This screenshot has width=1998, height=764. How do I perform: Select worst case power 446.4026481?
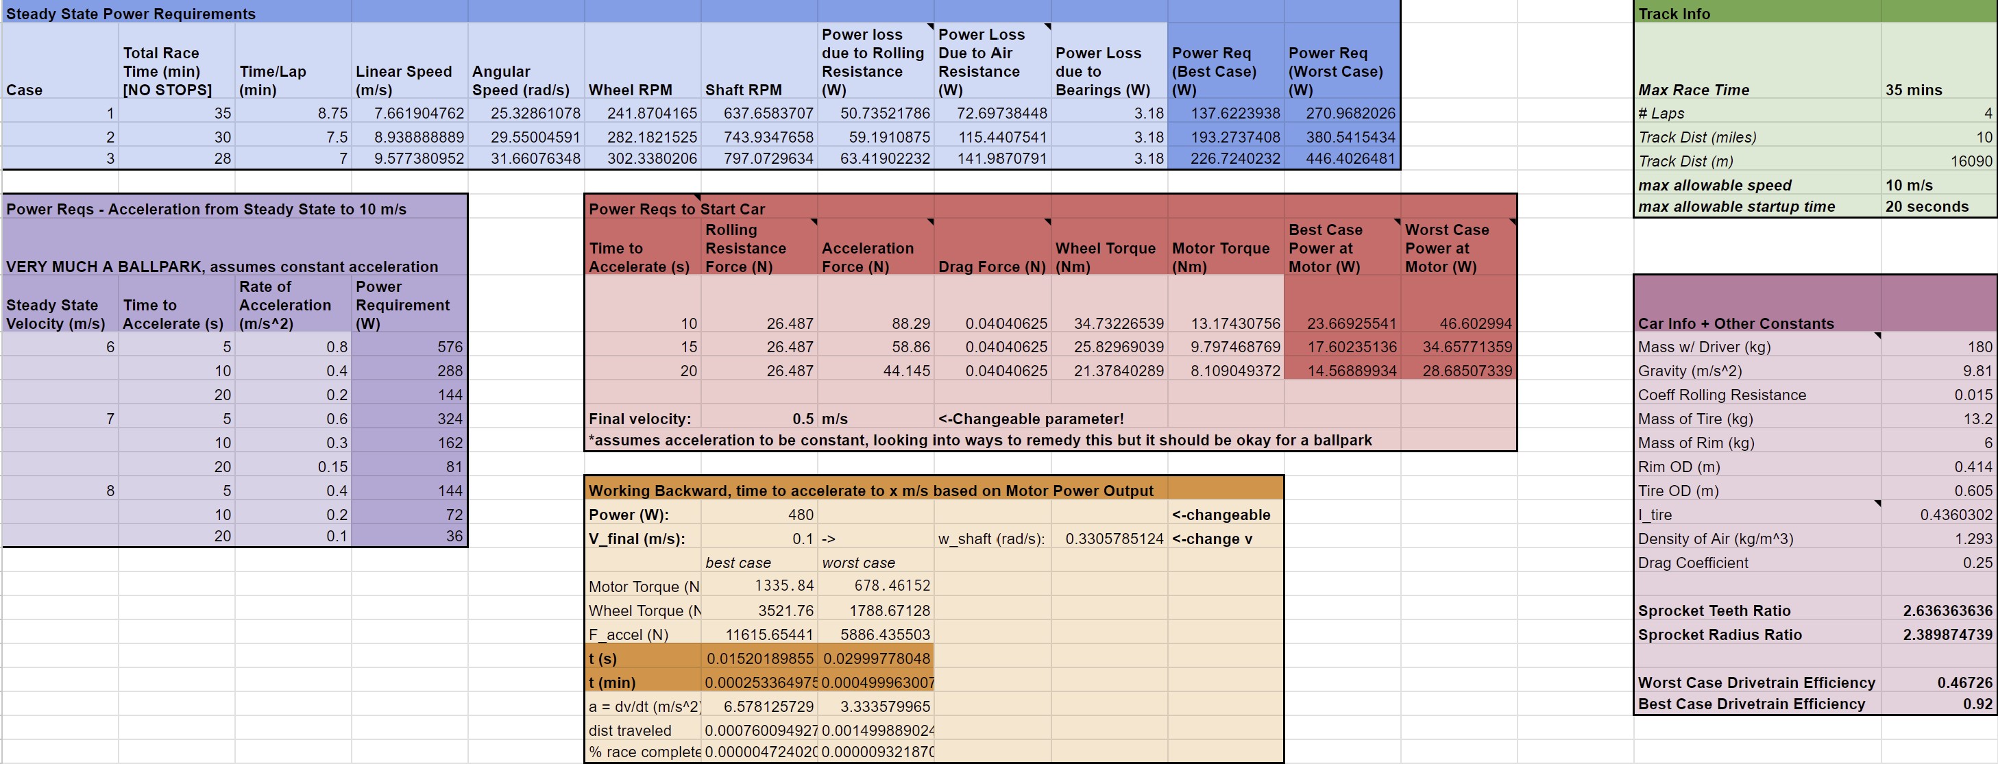click(x=1342, y=158)
